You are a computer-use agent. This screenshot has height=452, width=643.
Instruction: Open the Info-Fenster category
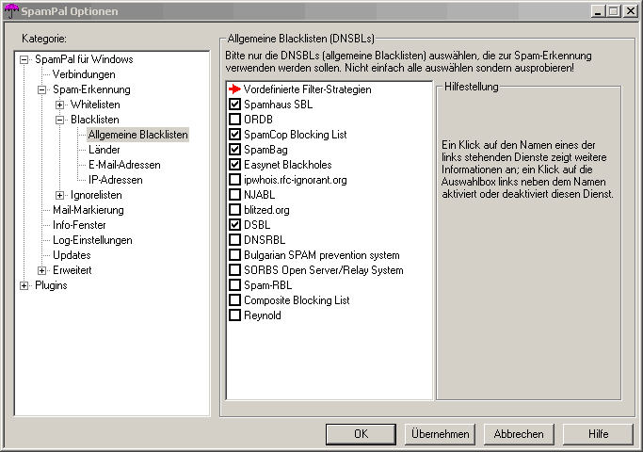click(79, 225)
